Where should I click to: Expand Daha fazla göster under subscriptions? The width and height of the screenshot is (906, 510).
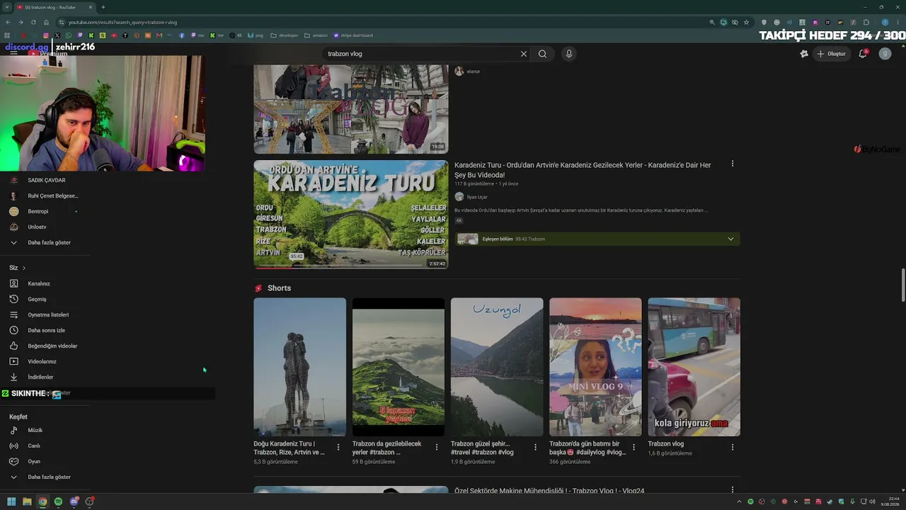[49, 242]
